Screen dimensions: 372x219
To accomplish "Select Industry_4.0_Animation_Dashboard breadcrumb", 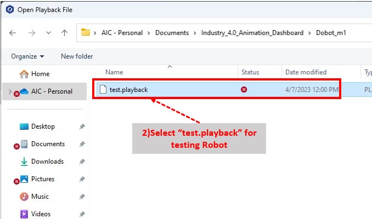I will [x=252, y=33].
